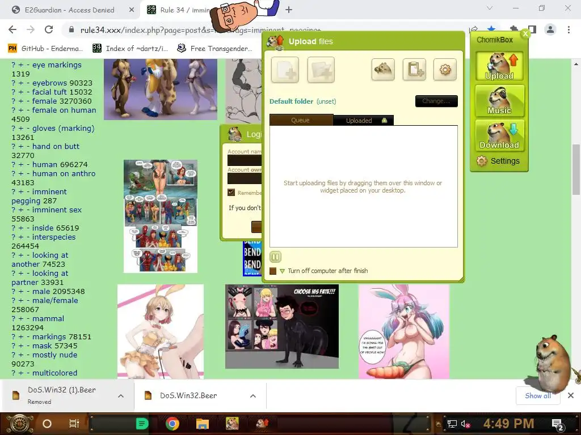Viewport: 581px width, 435px height.
Task: Click the ChomikBox icon on the taskbar
Action: tap(232, 424)
